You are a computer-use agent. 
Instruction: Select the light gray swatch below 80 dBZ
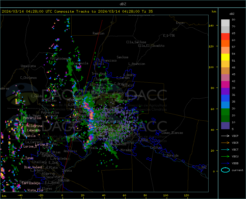point(225,23)
